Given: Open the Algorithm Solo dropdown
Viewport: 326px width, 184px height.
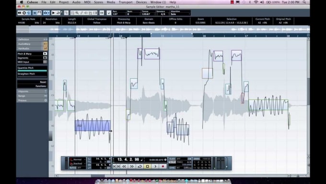Looking at the screenshot, I should coord(180,14).
